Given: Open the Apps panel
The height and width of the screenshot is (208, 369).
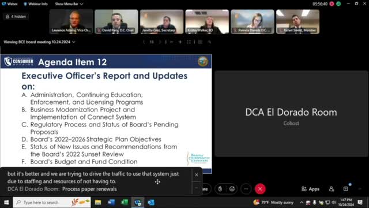Looking at the screenshot, I should [x=310, y=189].
